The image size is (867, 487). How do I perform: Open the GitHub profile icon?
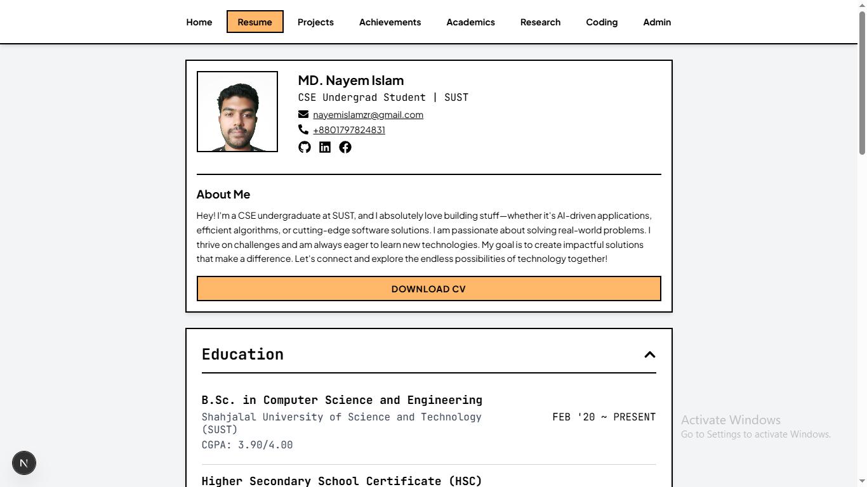(x=305, y=147)
